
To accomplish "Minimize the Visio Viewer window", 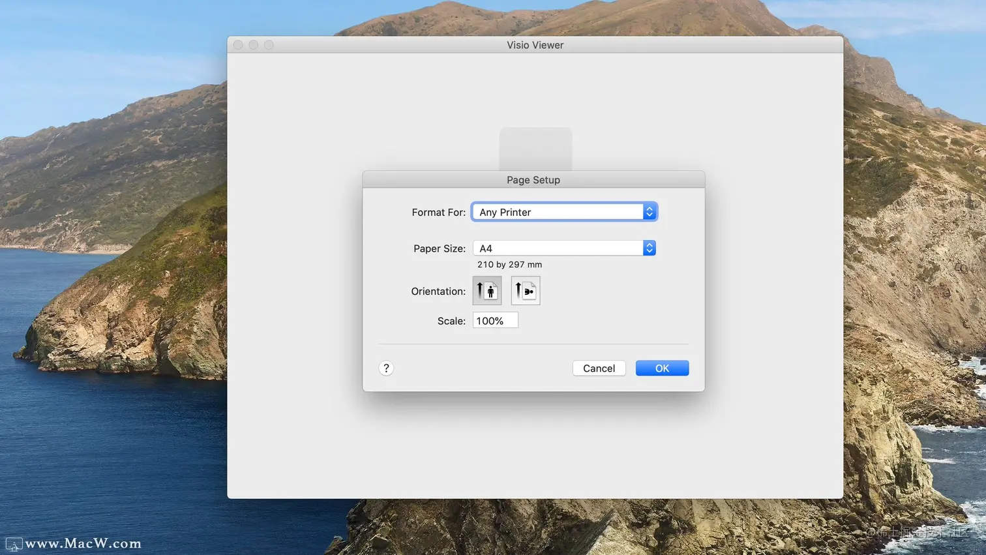I will pyautogui.click(x=254, y=45).
